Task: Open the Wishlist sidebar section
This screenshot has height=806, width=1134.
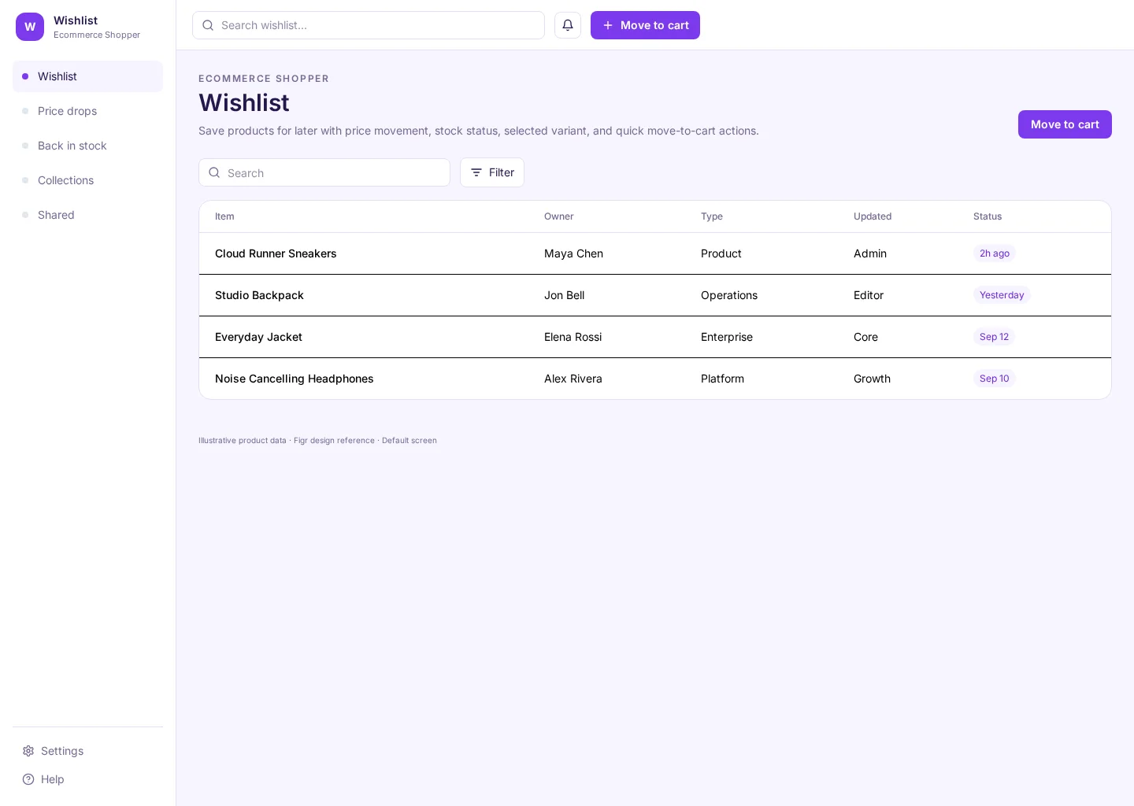Action: pyautogui.click(x=87, y=76)
